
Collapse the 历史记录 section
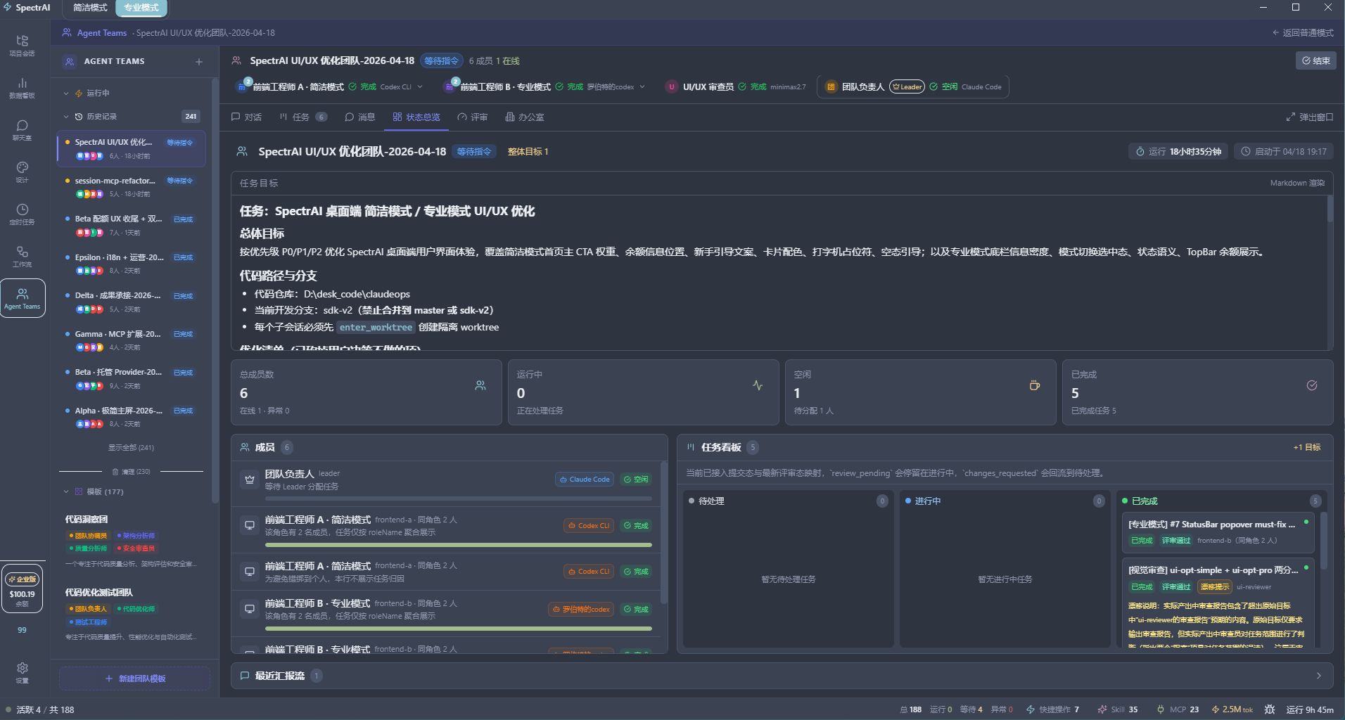(66, 117)
